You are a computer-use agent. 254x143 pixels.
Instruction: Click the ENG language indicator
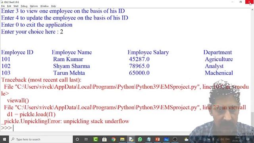[227, 139]
